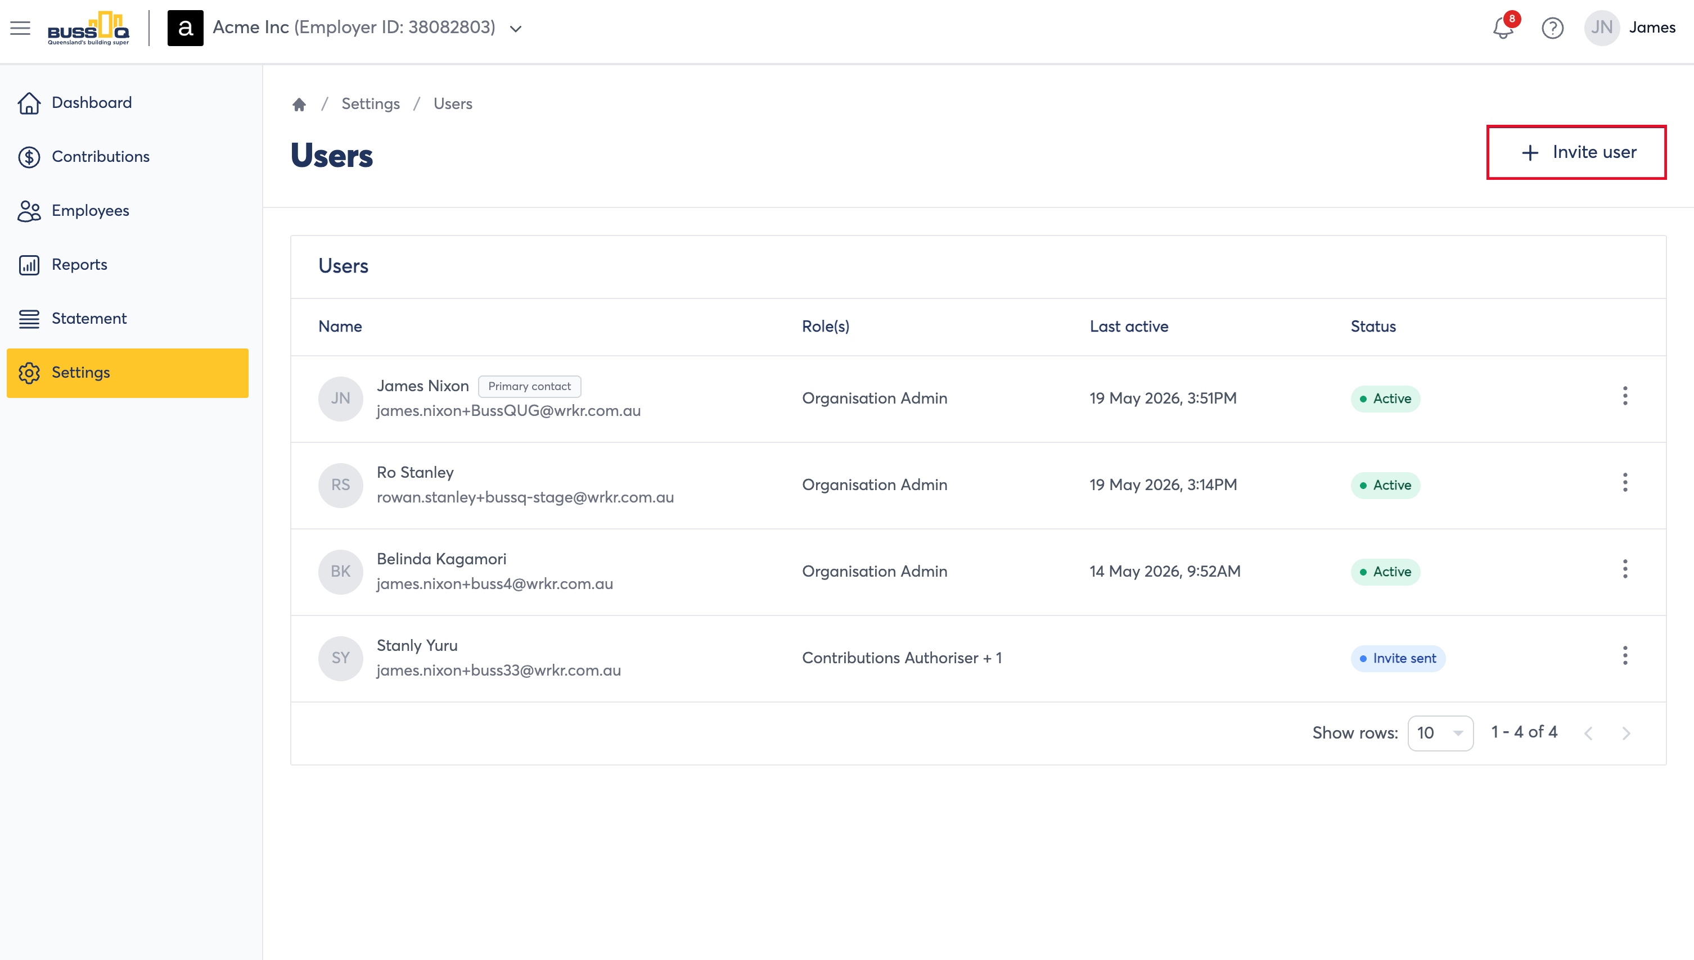The width and height of the screenshot is (1694, 960).
Task: Click the Primary contact badge
Action: (x=529, y=387)
